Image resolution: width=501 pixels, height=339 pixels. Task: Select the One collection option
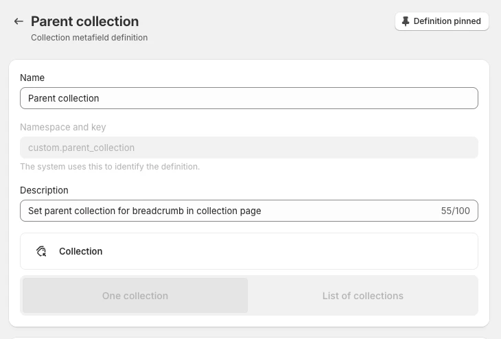135,296
